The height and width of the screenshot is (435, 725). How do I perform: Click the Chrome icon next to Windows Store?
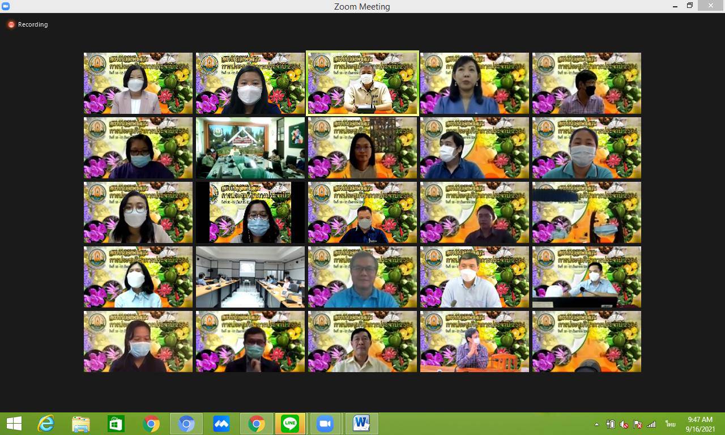(x=151, y=424)
